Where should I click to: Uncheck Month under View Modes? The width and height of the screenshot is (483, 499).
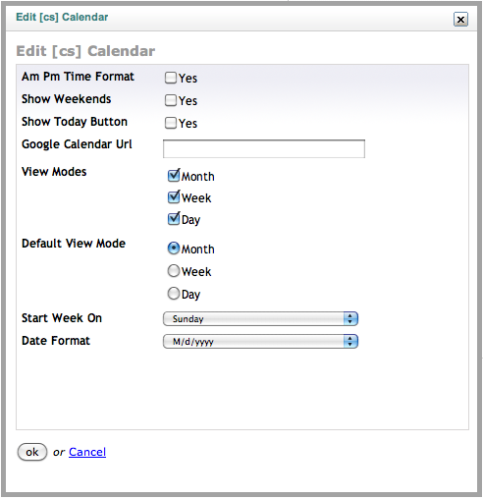[x=174, y=176]
